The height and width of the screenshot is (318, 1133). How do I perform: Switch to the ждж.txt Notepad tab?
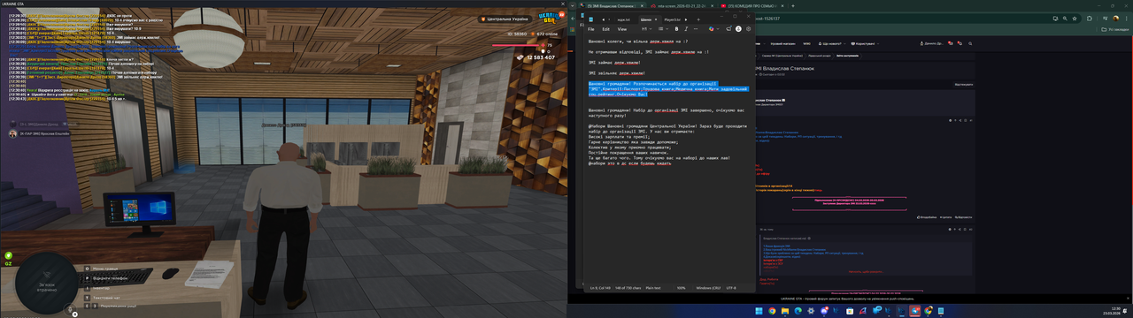click(x=624, y=19)
